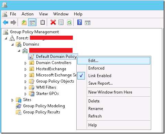Click the redacted domain's server icon
This screenshot has height=134, width=165.
pos(25,50)
